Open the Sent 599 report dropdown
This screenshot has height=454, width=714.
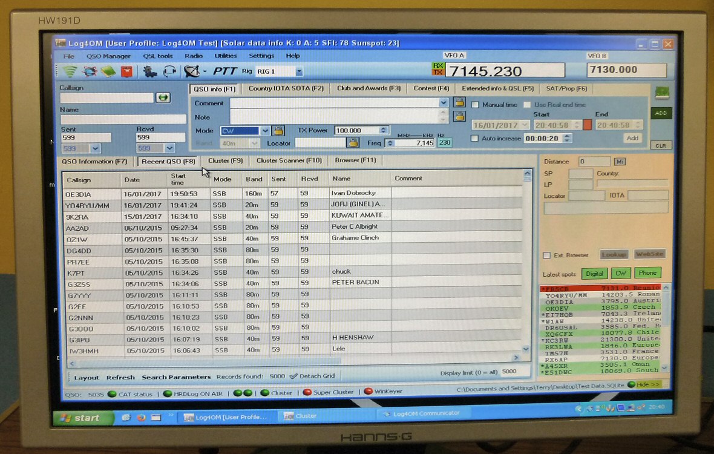(95, 148)
